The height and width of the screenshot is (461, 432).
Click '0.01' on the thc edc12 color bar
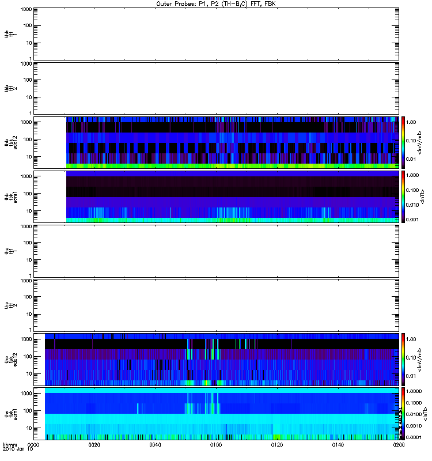(411, 376)
